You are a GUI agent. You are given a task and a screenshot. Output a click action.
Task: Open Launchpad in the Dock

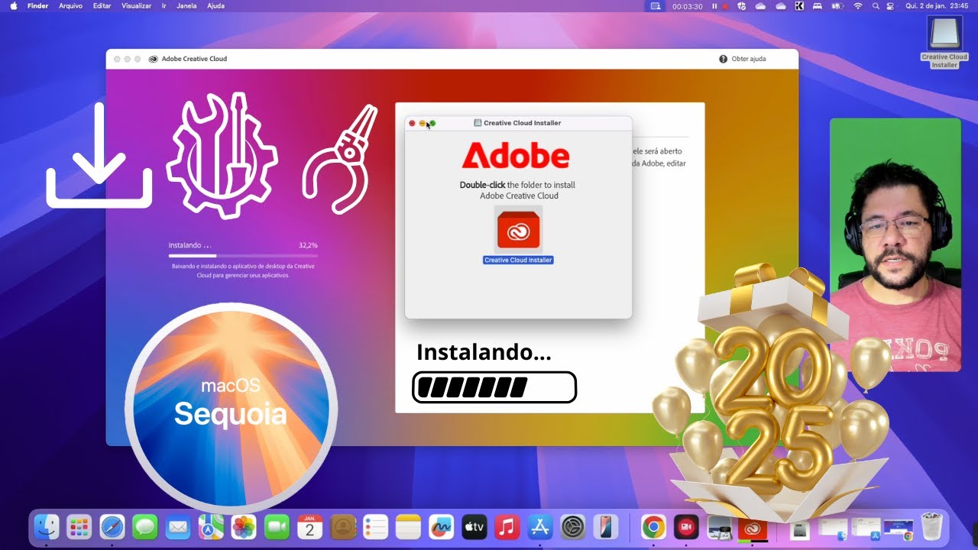tap(79, 527)
